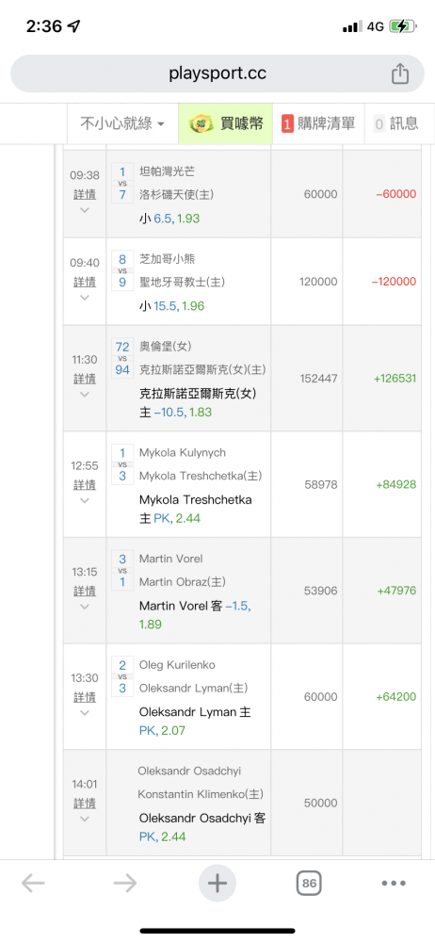The width and height of the screenshot is (435, 942).
Task: Tap the 買噱幣 coin icon
Action: [x=201, y=123]
